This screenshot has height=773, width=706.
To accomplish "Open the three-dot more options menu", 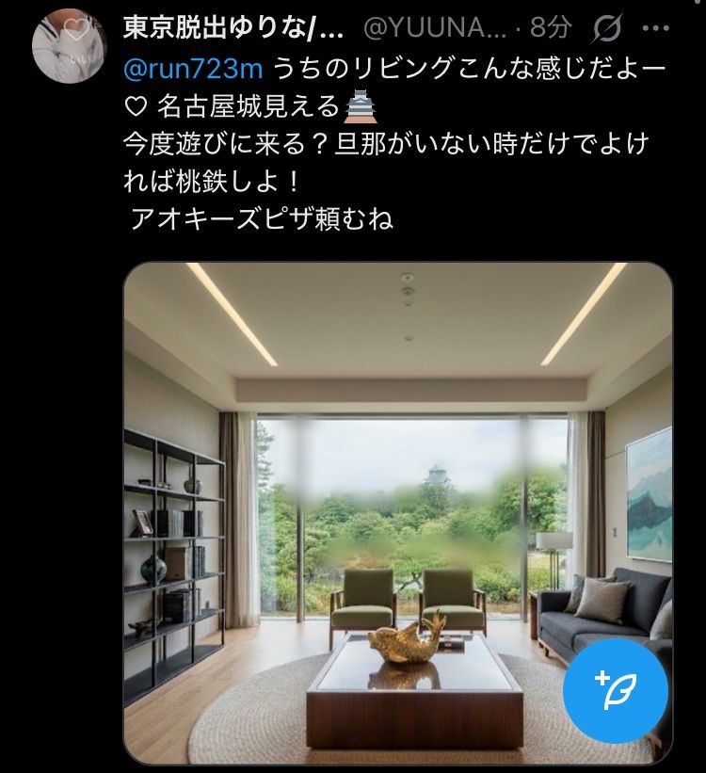I will click(x=656, y=28).
